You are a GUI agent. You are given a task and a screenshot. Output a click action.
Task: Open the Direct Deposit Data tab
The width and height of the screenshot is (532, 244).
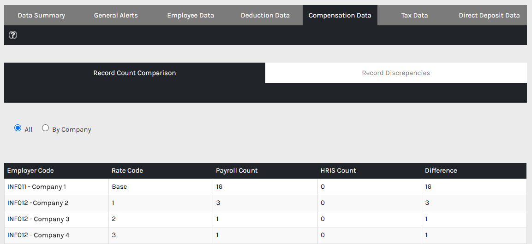(x=489, y=15)
